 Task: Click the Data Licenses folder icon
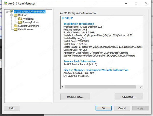point(16,29)
